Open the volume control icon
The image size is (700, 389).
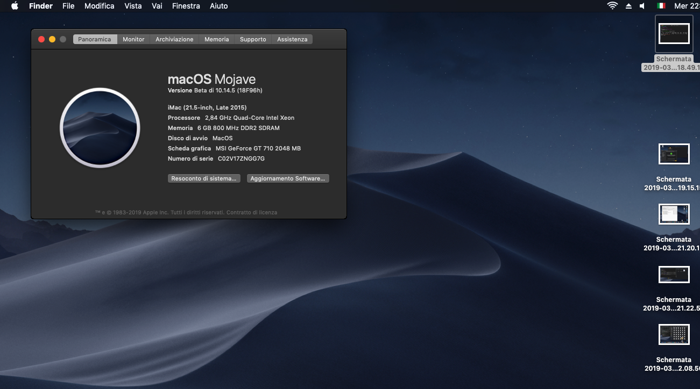[x=642, y=6]
